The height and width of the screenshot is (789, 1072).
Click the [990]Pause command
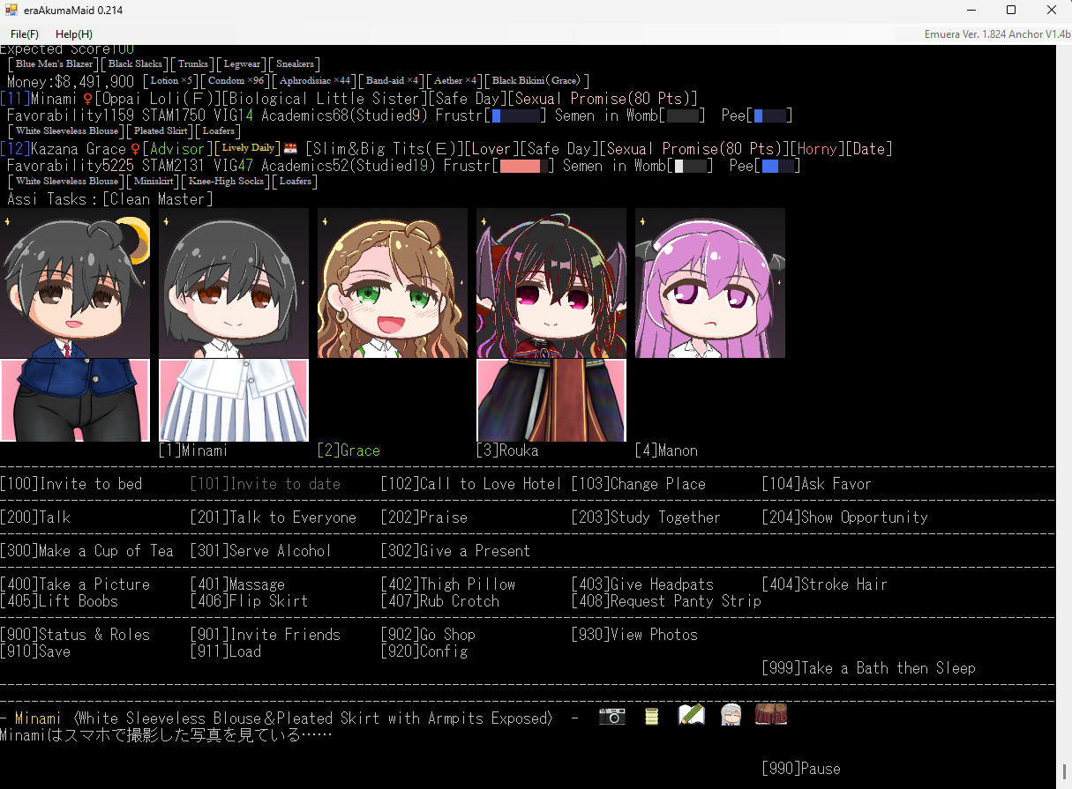click(801, 769)
